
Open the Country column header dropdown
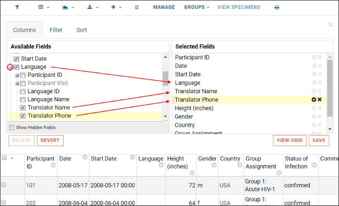click(x=239, y=165)
